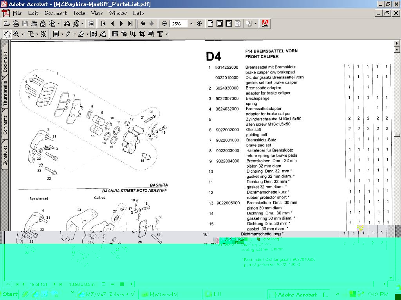Open the Pencil tool dropdown arrow

[75, 34]
